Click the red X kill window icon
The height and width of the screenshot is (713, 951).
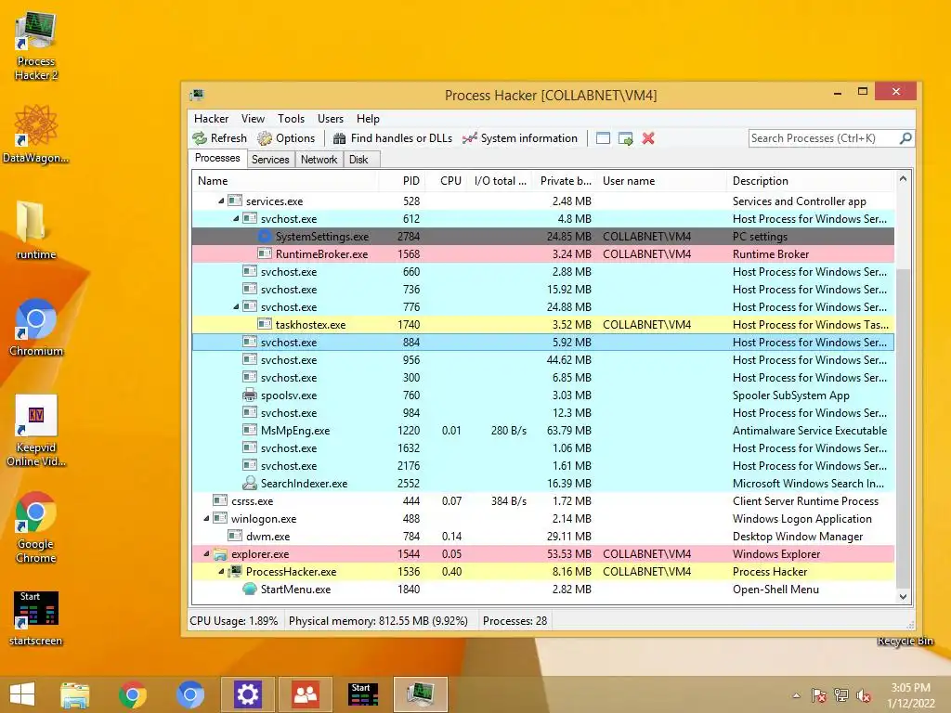click(648, 138)
